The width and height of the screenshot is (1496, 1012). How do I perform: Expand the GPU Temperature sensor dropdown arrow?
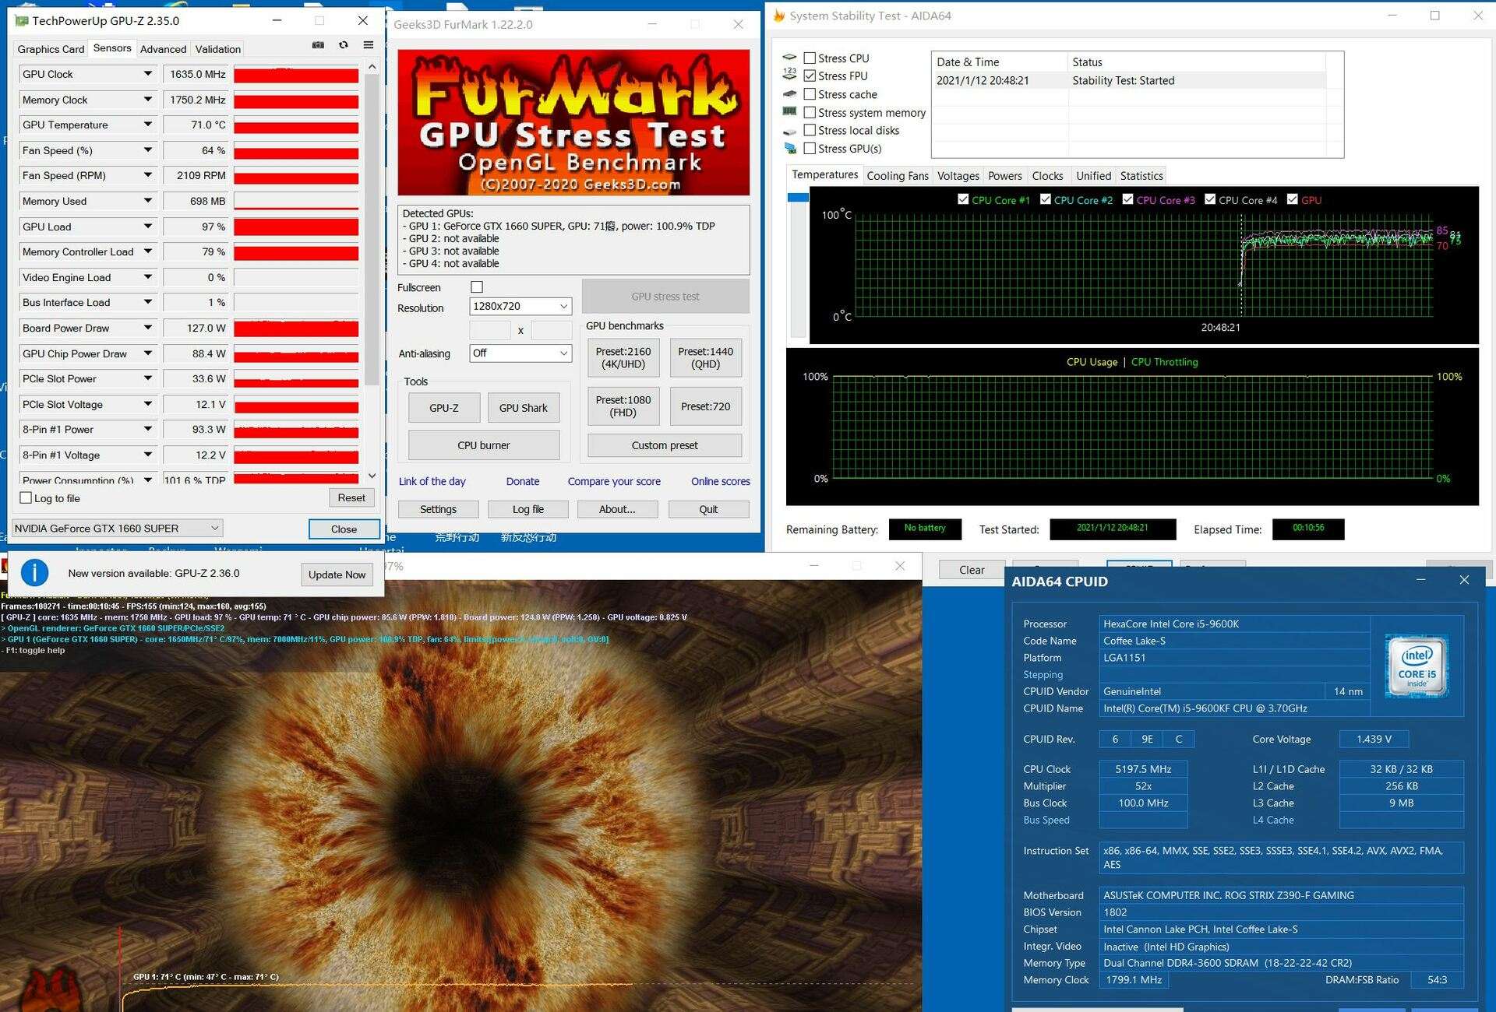(147, 125)
